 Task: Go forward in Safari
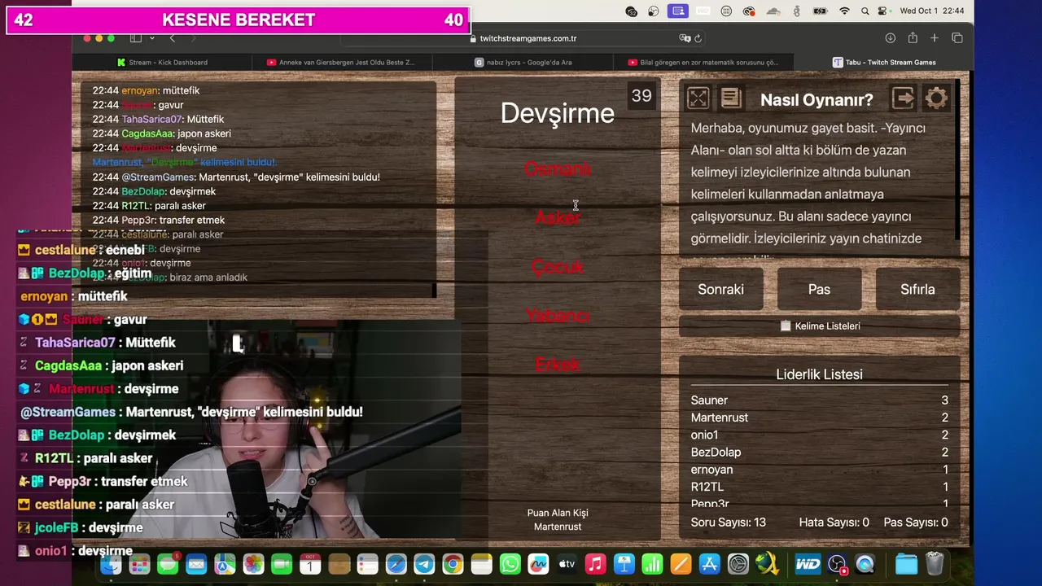193,38
